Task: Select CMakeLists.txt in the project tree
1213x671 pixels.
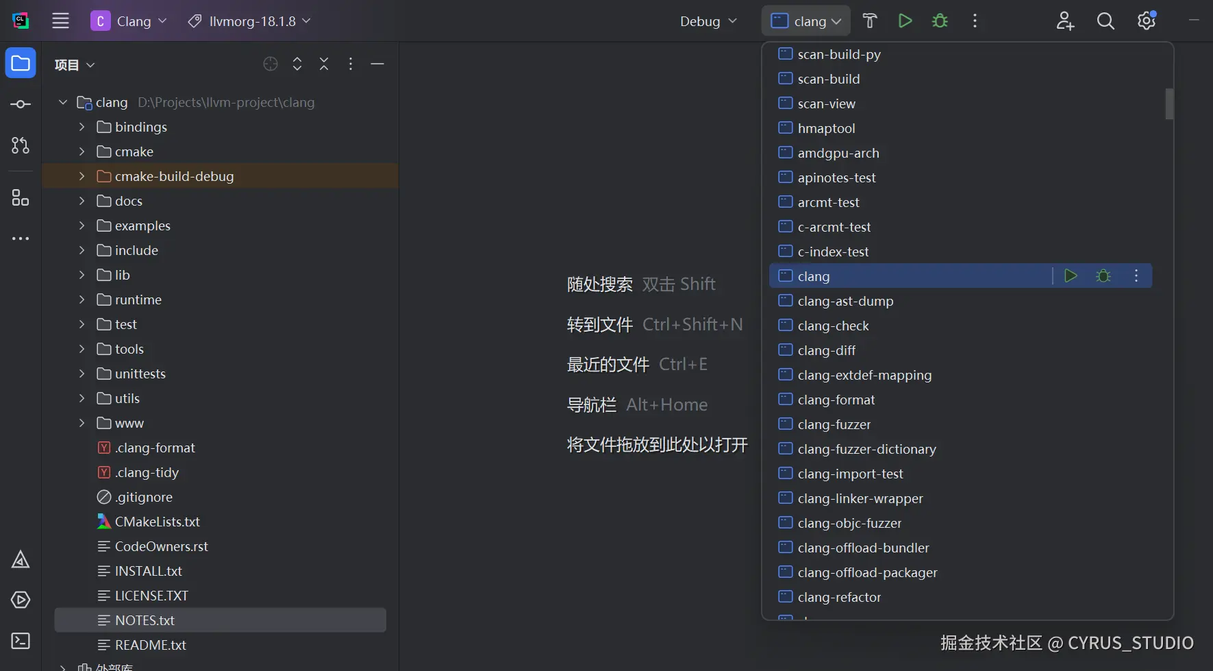Action: (157, 522)
